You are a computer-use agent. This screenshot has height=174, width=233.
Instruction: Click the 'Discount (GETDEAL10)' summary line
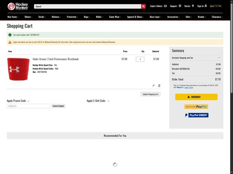(196, 69)
